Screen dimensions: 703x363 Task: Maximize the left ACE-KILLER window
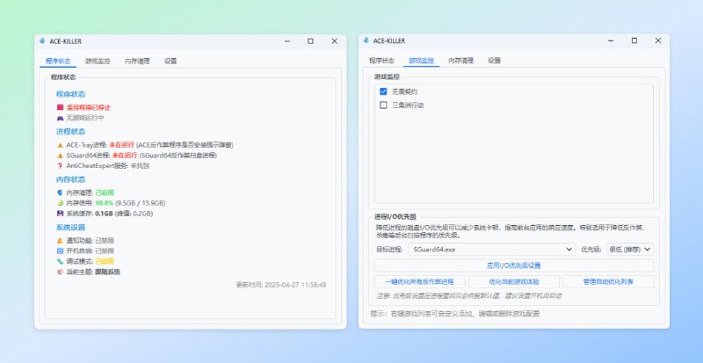(310, 40)
